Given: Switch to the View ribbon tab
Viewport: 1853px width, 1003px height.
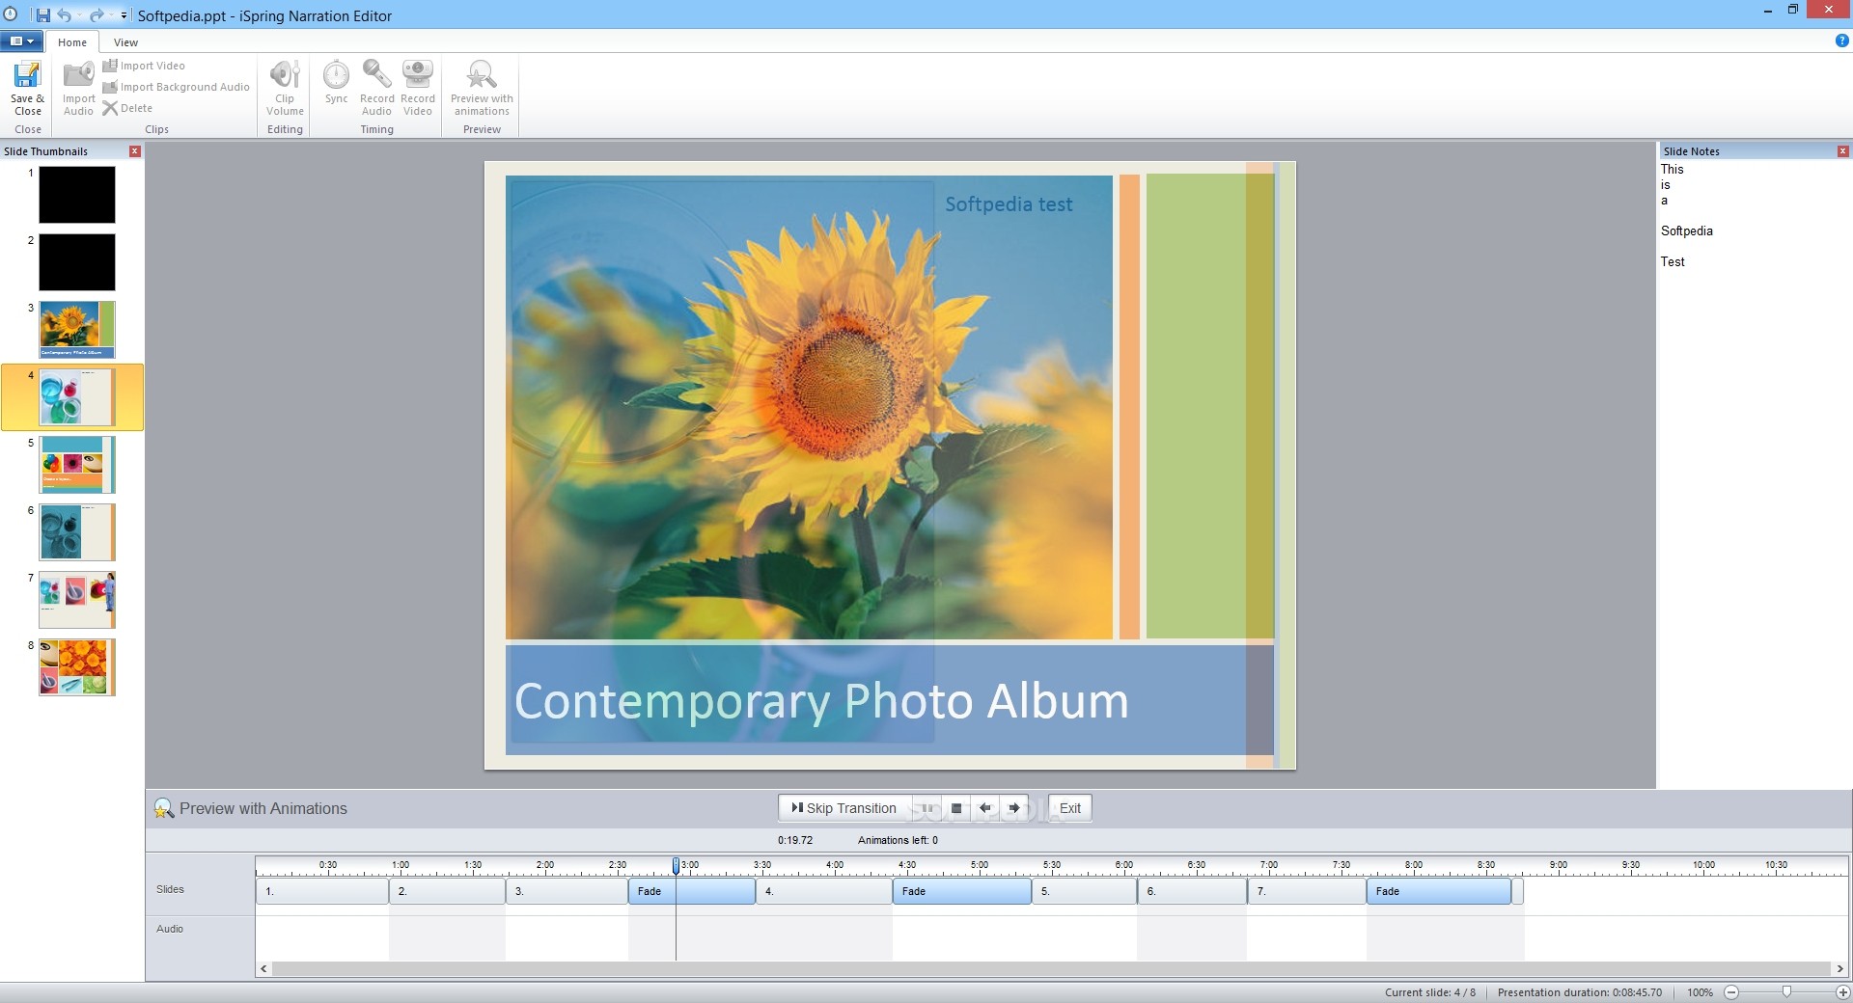Looking at the screenshot, I should (125, 42).
